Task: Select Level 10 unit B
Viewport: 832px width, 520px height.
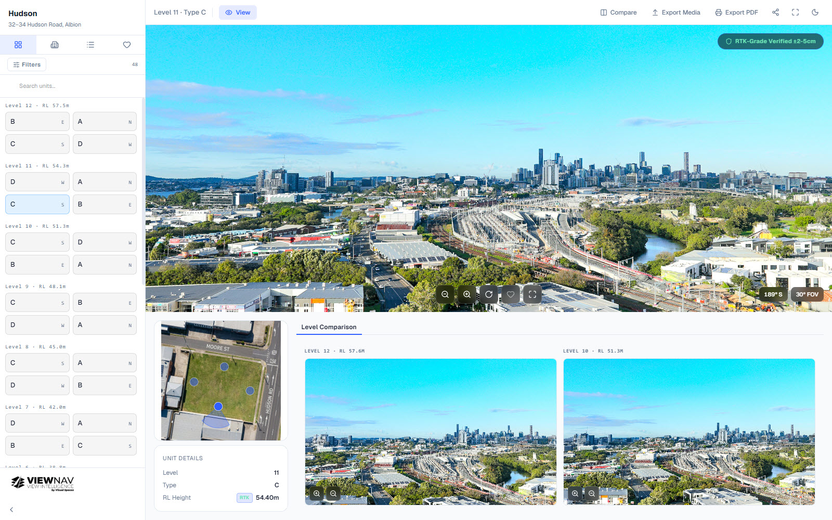Action: coord(37,265)
